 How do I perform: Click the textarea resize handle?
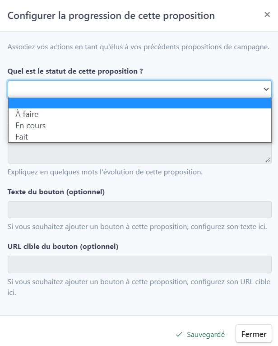(x=268, y=159)
